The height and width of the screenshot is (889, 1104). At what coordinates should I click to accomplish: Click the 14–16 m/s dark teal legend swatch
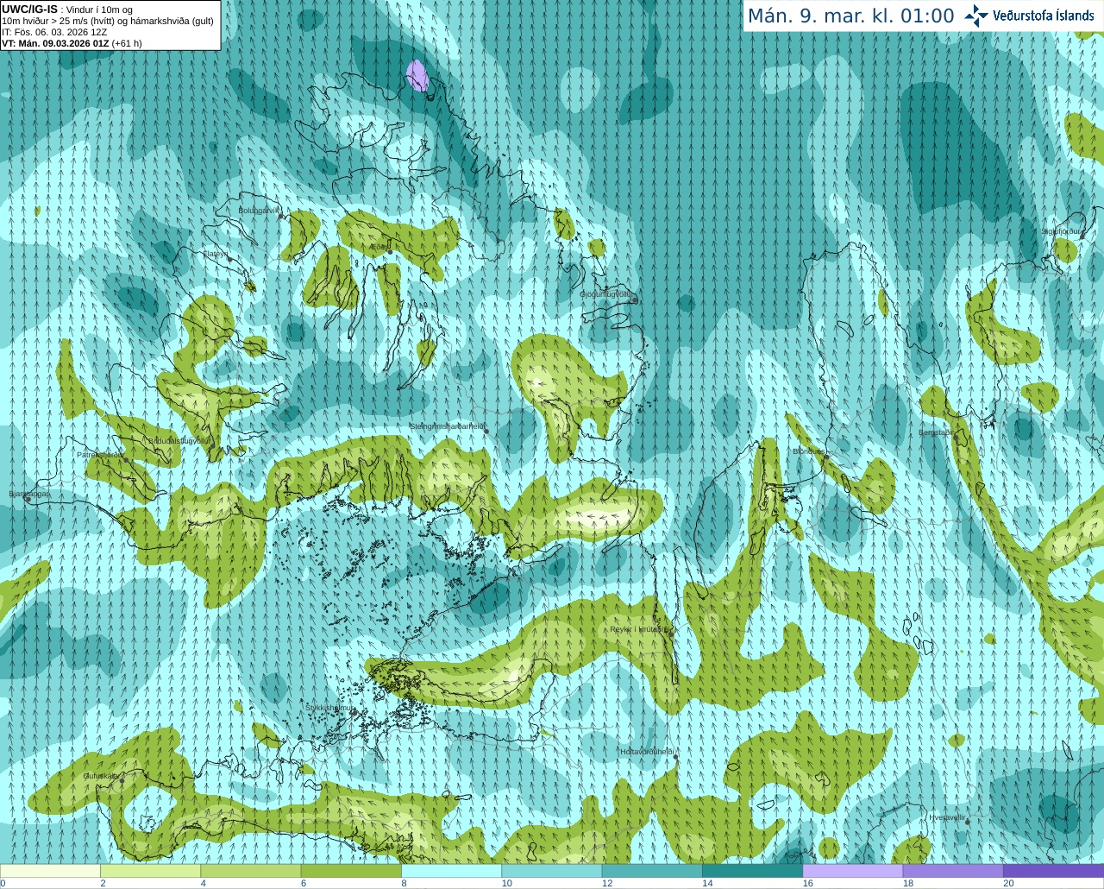point(752,871)
